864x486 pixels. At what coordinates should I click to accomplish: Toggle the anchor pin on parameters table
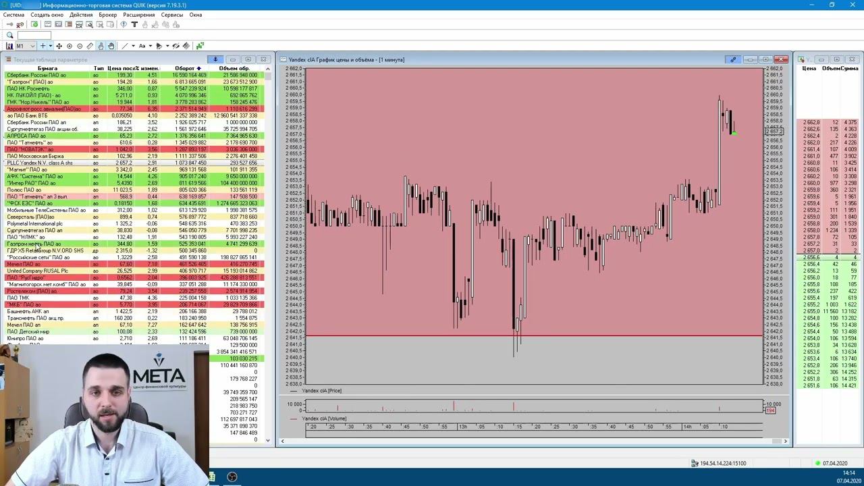[x=215, y=59]
